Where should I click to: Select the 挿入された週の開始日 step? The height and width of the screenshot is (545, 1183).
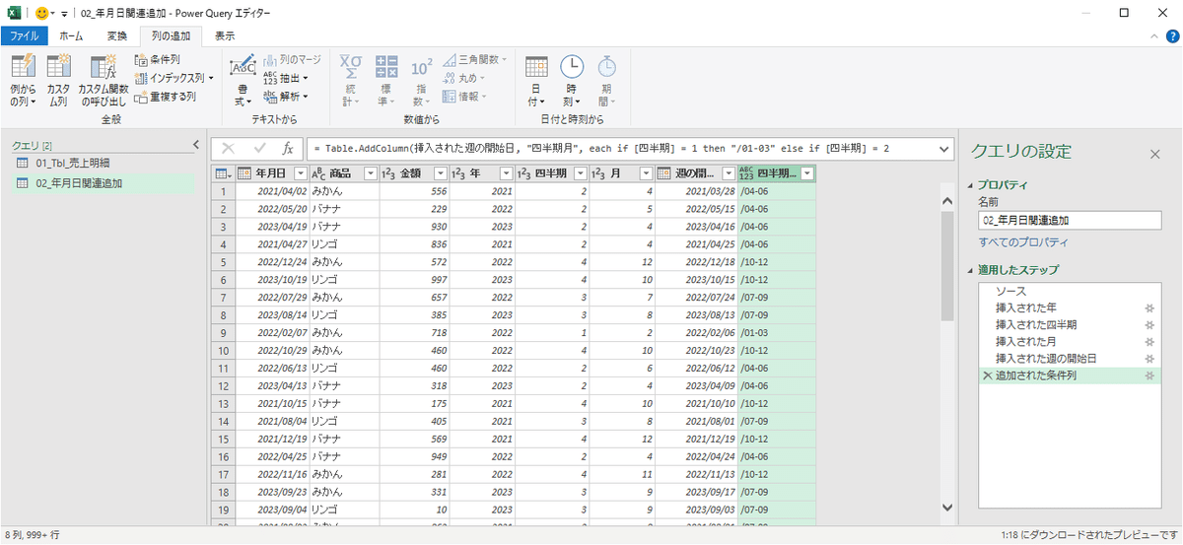point(1070,359)
